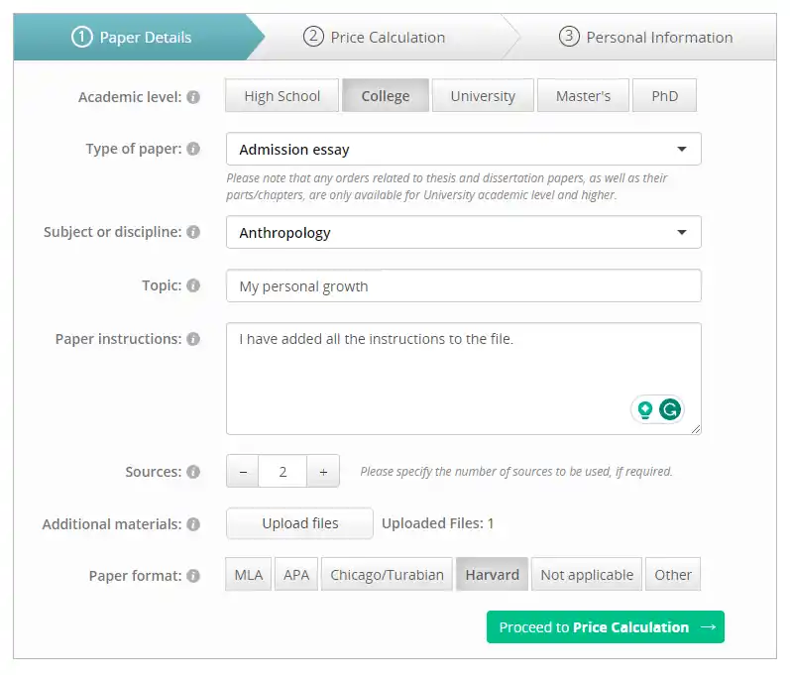This screenshot has width=790, height=675.
Task: Click the green lightbulb suggestion icon
Action: (x=645, y=409)
